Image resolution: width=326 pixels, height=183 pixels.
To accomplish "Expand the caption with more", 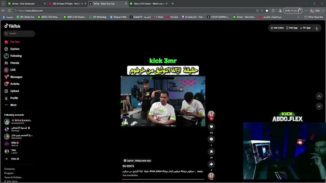I will [200, 172].
